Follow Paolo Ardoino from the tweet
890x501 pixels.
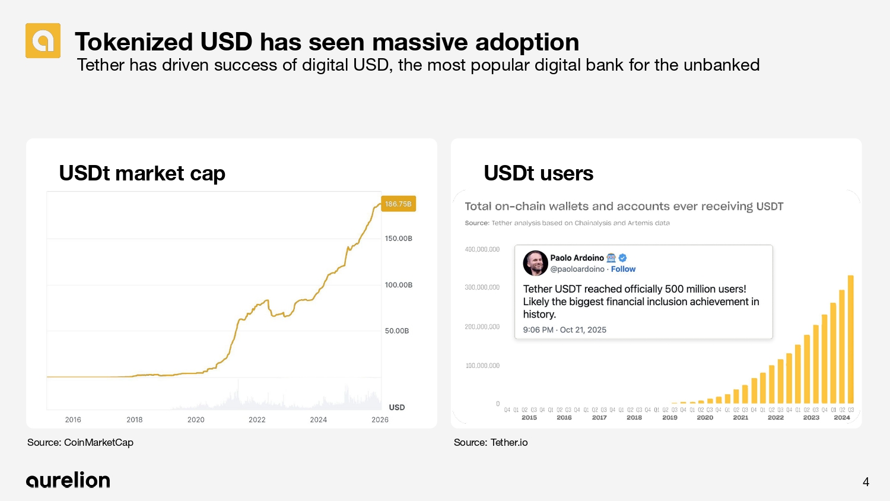click(623, 269)
